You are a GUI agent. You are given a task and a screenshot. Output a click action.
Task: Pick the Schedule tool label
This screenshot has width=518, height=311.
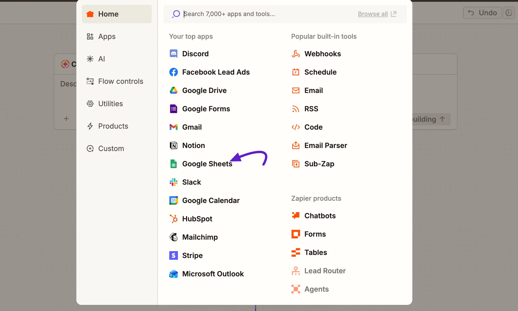pyautogui.click(x=320, y=72)
